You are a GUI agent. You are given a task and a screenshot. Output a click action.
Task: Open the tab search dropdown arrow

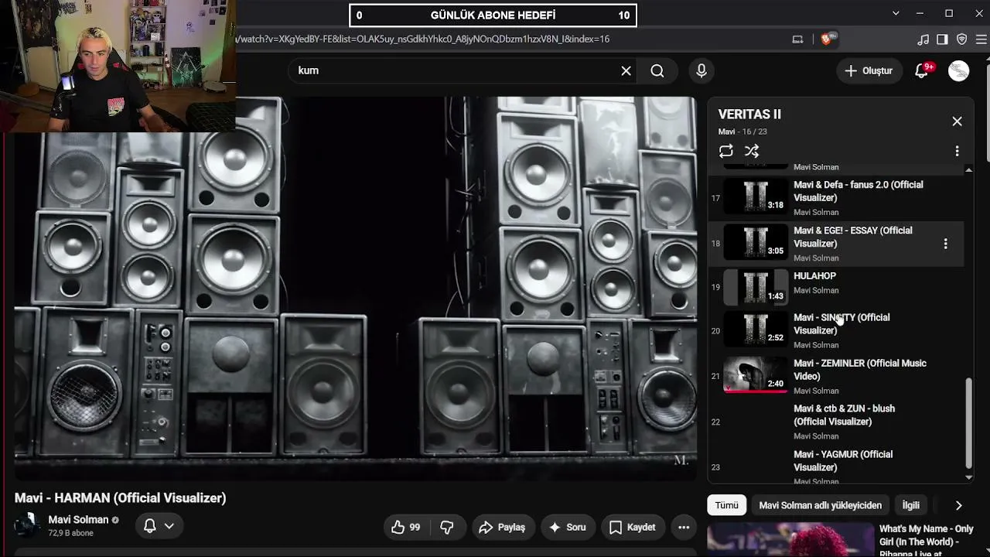pos(896,13)
